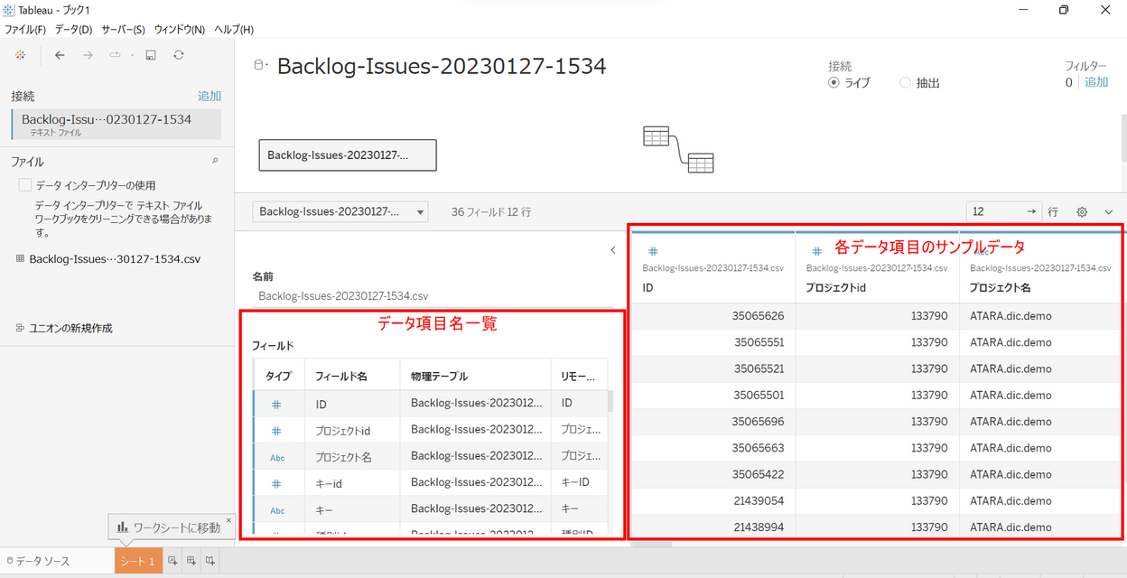Click the table icon beside Backlog-Issues csv file

point(20,258)
